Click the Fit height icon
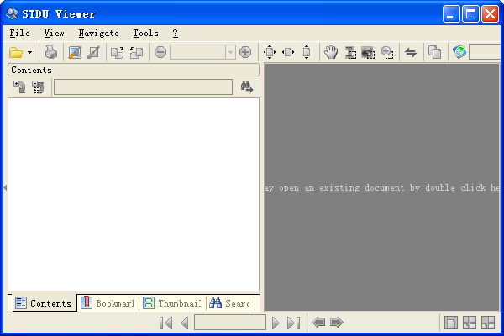The image size is (504, 336). (307, 52)
